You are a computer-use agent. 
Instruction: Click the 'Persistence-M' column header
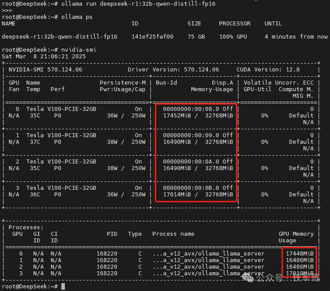(122, 83)
